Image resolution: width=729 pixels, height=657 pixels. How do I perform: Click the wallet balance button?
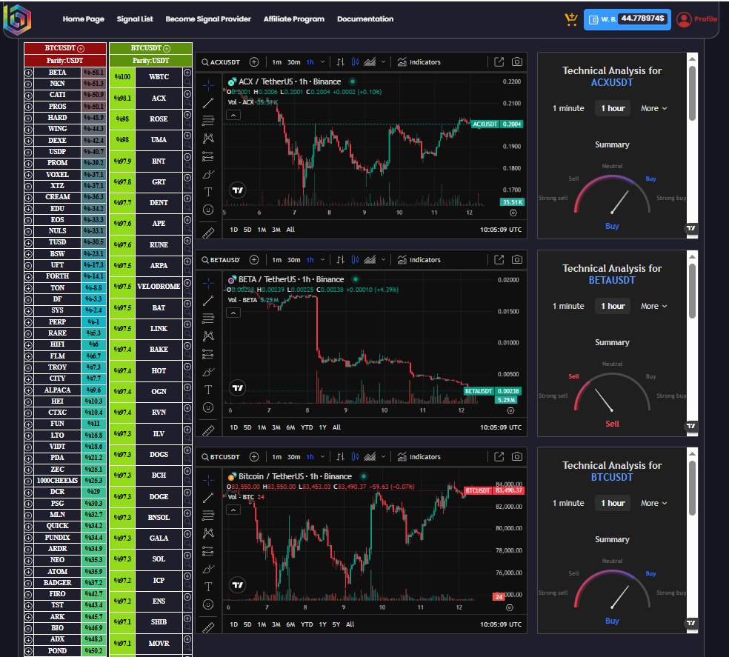(628, 19)
